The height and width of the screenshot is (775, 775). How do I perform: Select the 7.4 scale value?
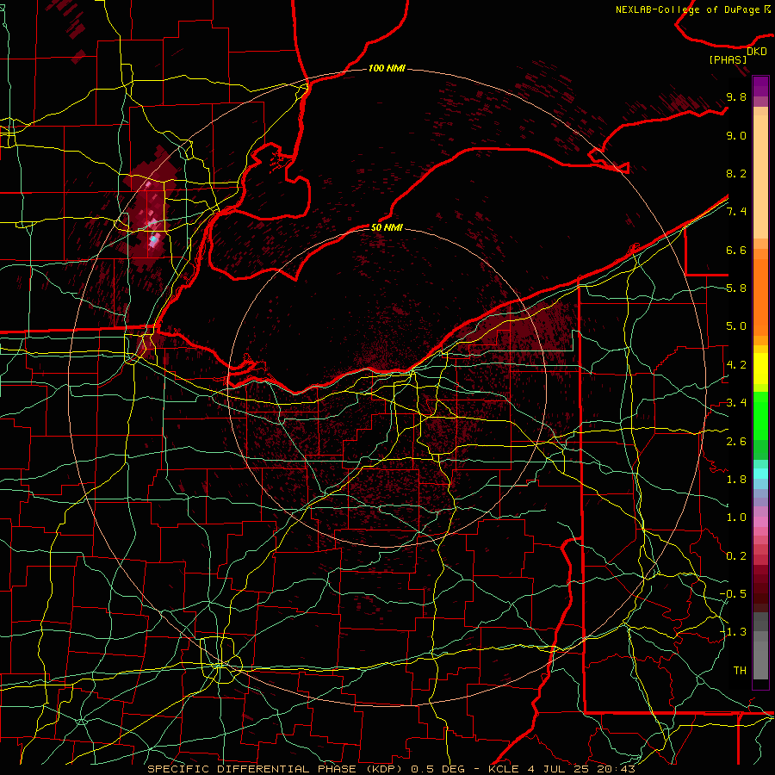(736, 212)
